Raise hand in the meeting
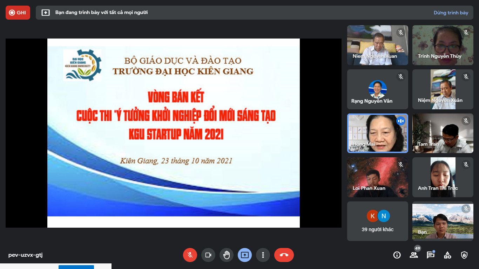Image resolution: width=479 pixels, height=269 pixels. click(227, 255)
